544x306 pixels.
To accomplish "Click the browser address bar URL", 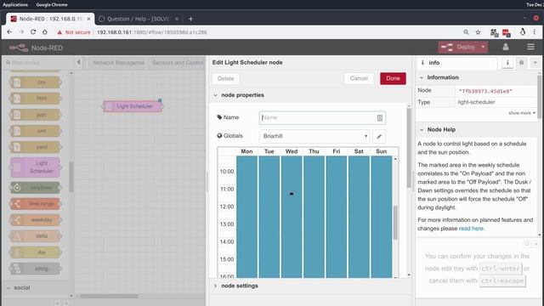I will [x=151, y=32].
